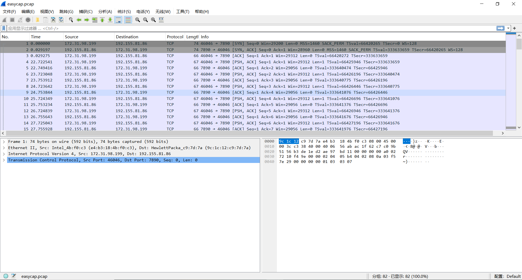Expand Transmission Control Protocol tree
This screenshot has height=280, width=522.
(x=4, y=160)
